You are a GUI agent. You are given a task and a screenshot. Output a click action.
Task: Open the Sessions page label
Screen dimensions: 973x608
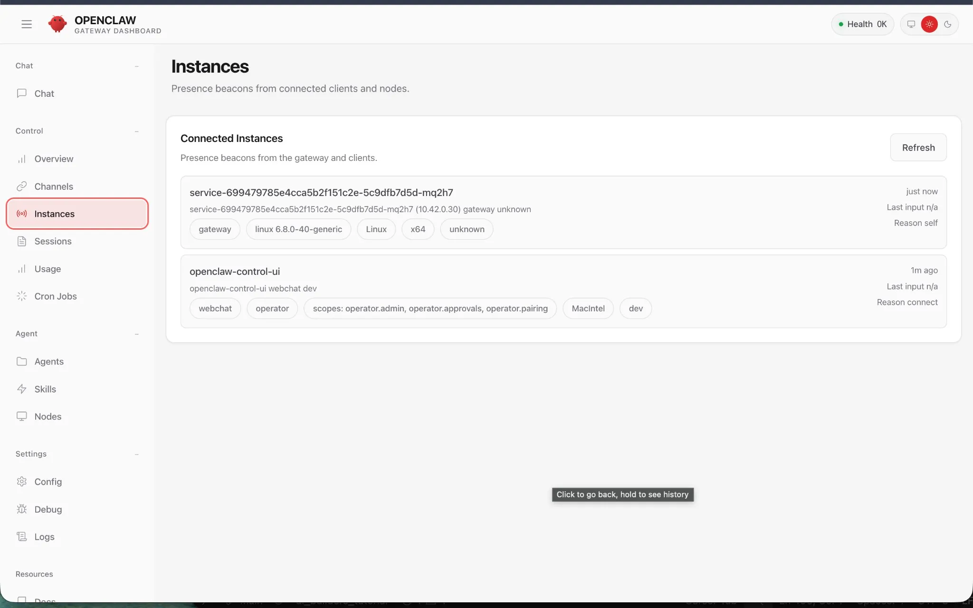tap(53, 242)
